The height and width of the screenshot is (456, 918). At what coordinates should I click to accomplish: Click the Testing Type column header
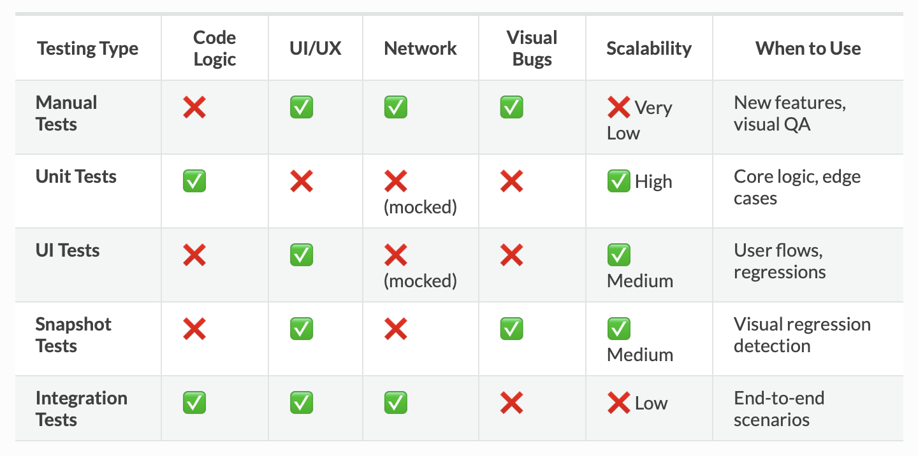coord(88,48)
